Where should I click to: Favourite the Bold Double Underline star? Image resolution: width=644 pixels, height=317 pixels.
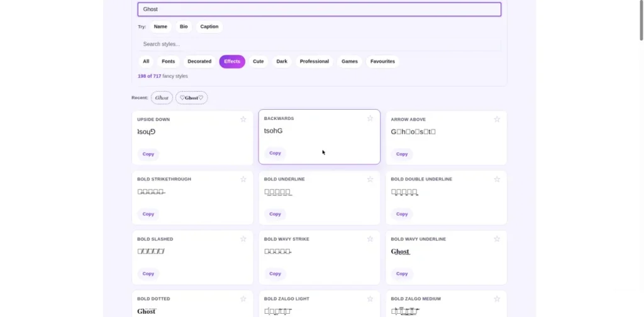[x=497, y=179]
